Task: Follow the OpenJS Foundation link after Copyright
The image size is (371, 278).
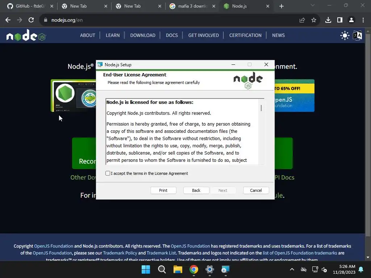Action: point(54,246)
